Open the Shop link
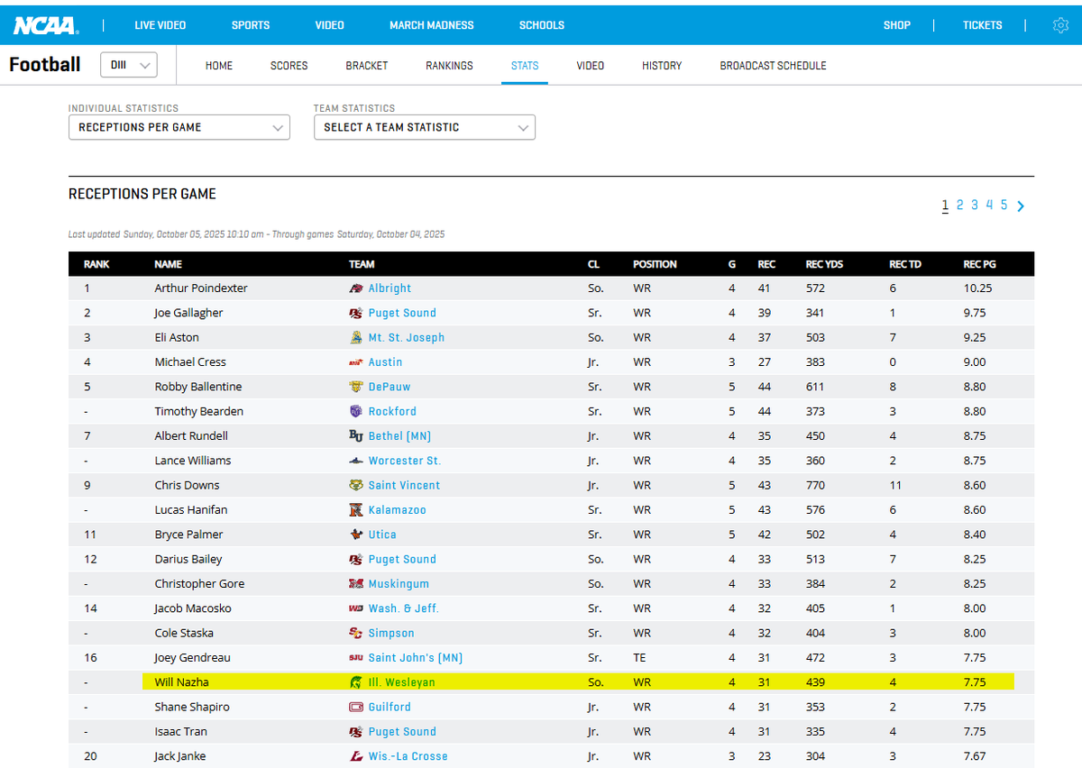 pyautogui.click(x=897, y=25)
